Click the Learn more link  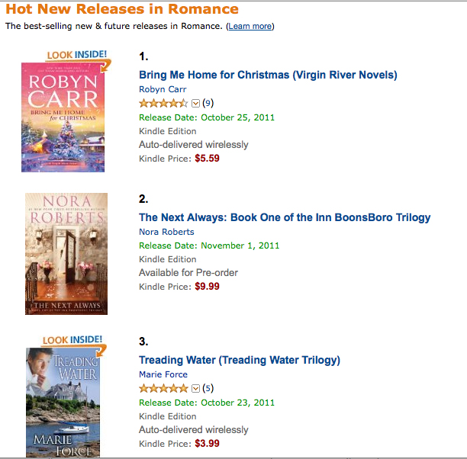click(x=250, y=27)
